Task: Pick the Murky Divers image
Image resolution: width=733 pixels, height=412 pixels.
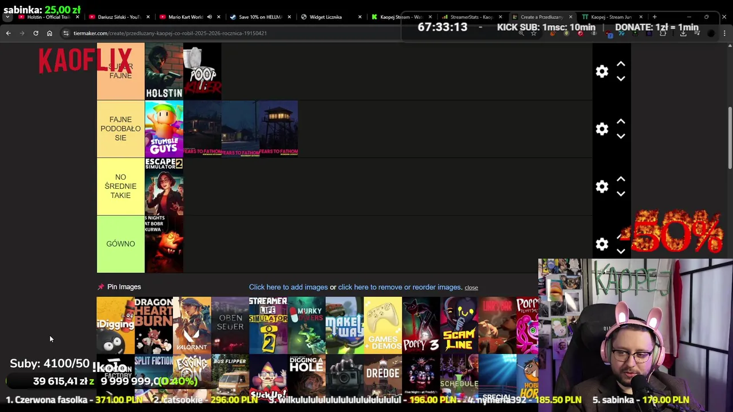Action: [x=306, y=325]
